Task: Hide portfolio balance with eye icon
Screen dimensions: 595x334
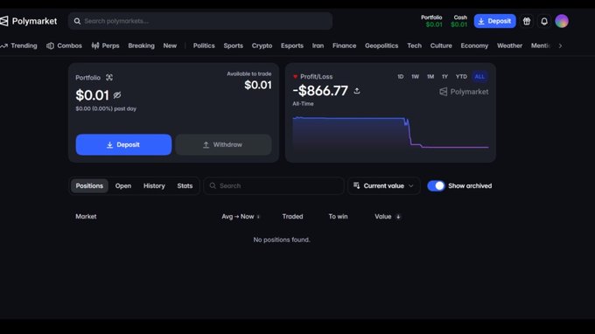Action: [x=117, y=95]
